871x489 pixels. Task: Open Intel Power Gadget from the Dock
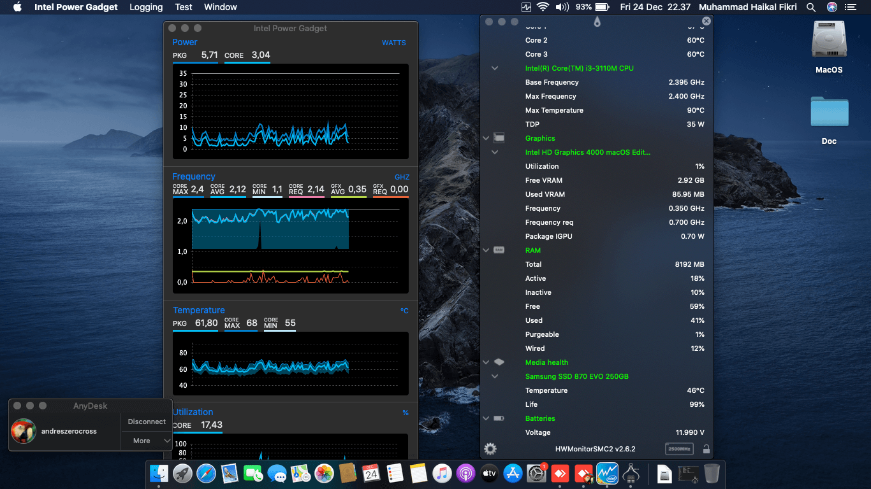607,473
